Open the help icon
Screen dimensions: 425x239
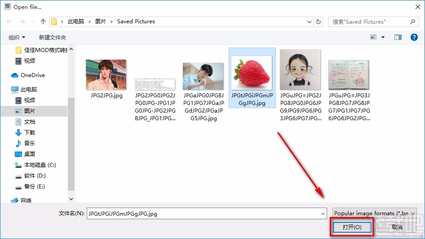coord(414,37)
